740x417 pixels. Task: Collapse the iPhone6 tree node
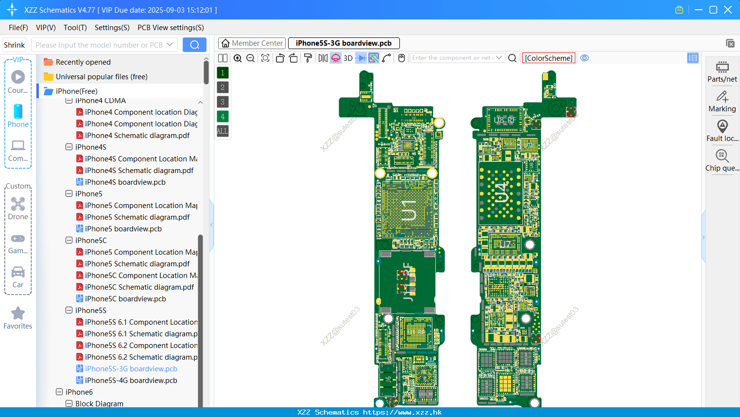(59, 392)
